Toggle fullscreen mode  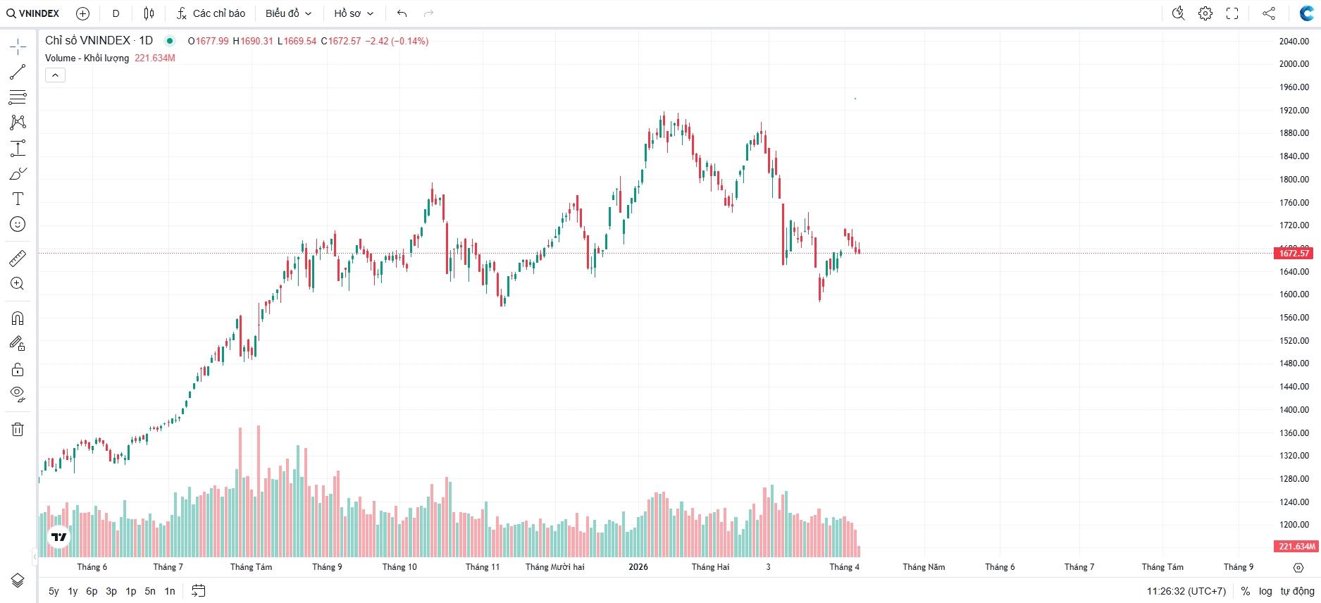pyautogui.click(x=1232, y=13)
